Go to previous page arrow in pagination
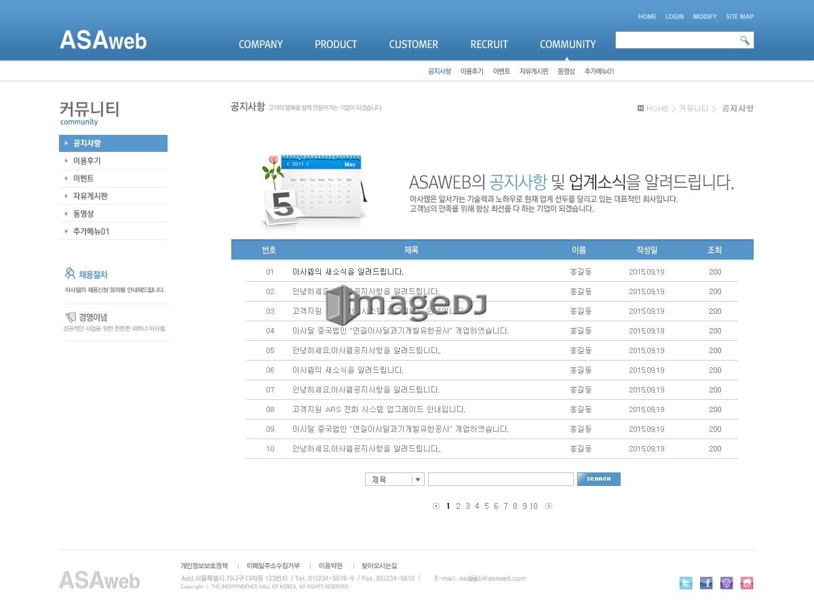Viewport: 814px width, 610px height. tap(436, 506)
